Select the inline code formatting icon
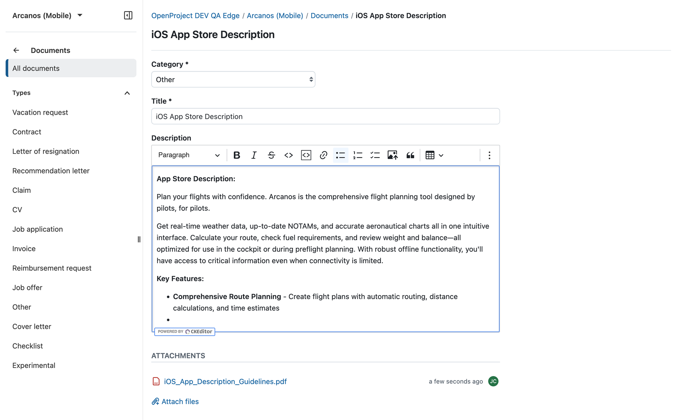 [288, 155]
